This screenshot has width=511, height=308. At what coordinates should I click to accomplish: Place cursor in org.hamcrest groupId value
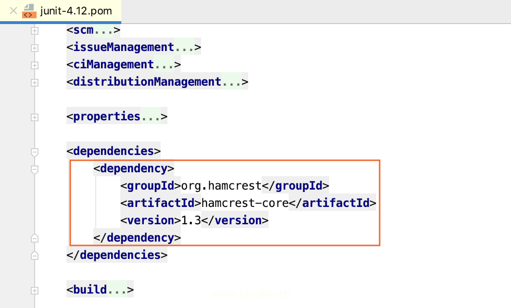click(x=221, y=186)
